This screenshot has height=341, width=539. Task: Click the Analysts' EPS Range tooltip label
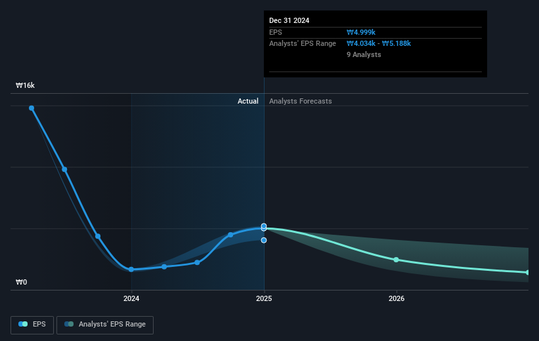tap(303, 44)
